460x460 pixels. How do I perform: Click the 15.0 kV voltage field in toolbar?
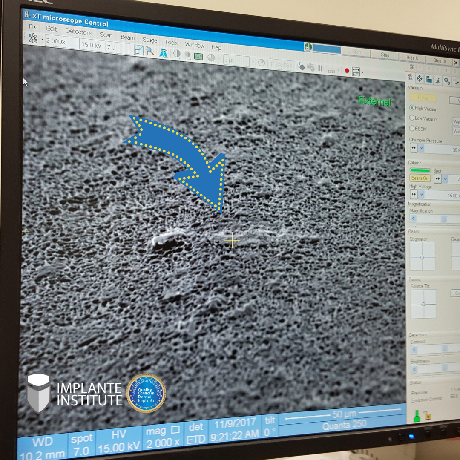coord(91,44)
